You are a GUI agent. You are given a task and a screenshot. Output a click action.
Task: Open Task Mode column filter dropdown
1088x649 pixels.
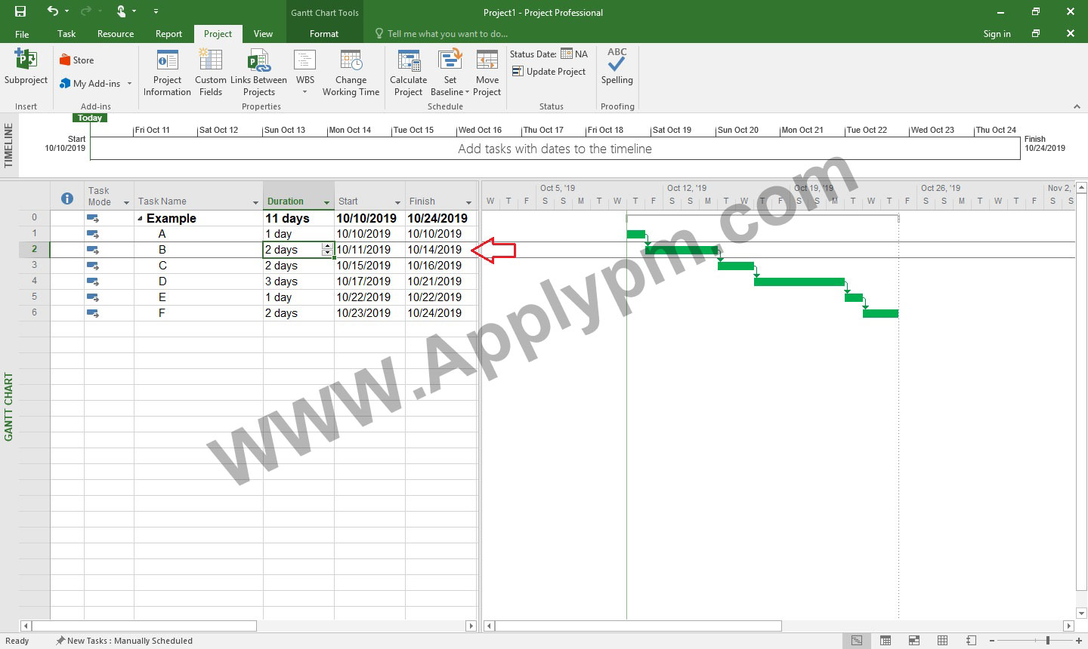(125, 202)
